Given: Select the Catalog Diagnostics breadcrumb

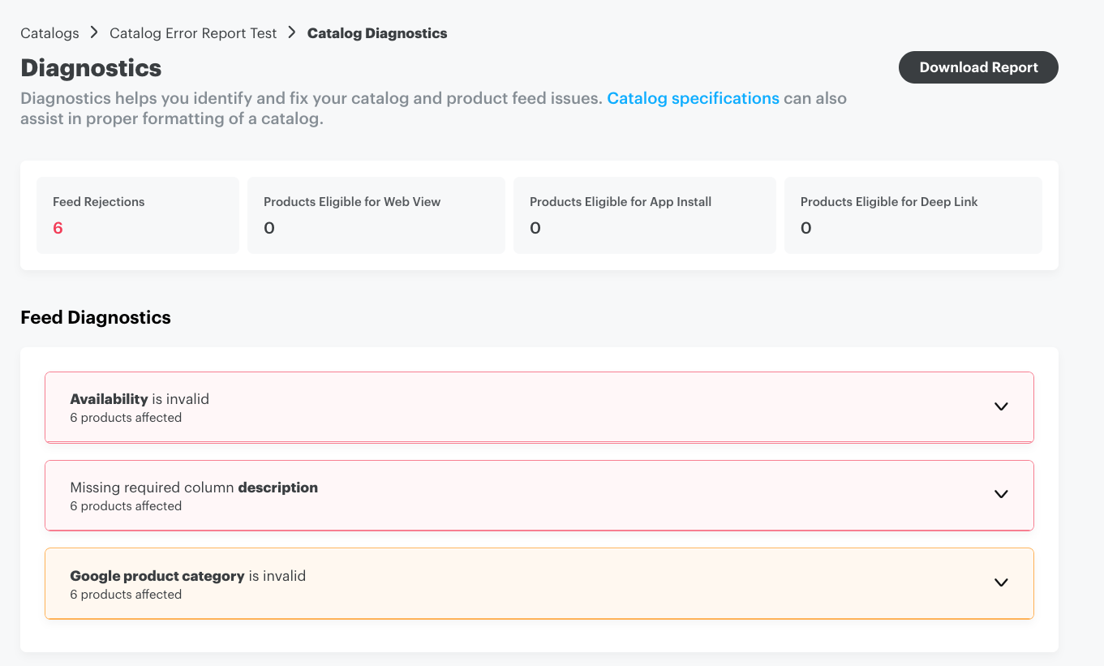Looking at the screenshot, I should [x=377, y=33].
